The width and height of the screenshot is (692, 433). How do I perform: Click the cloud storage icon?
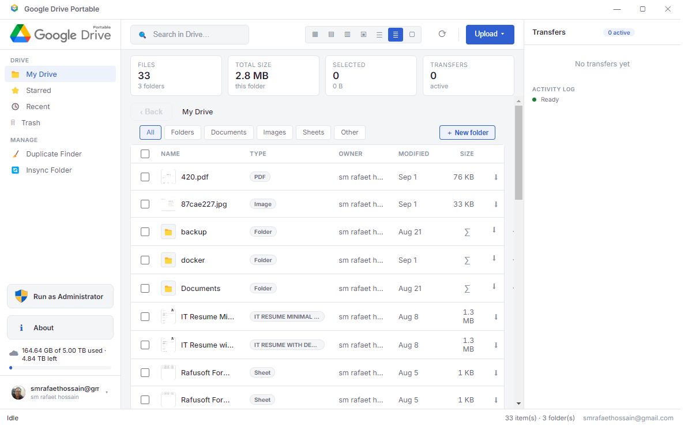pos(14,353)
